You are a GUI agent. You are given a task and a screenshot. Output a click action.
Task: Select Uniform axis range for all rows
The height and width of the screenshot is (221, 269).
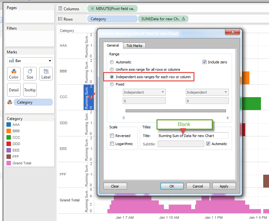[x=112, y=69]
